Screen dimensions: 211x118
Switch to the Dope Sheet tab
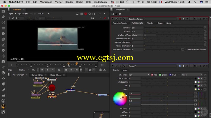[56, 75]
